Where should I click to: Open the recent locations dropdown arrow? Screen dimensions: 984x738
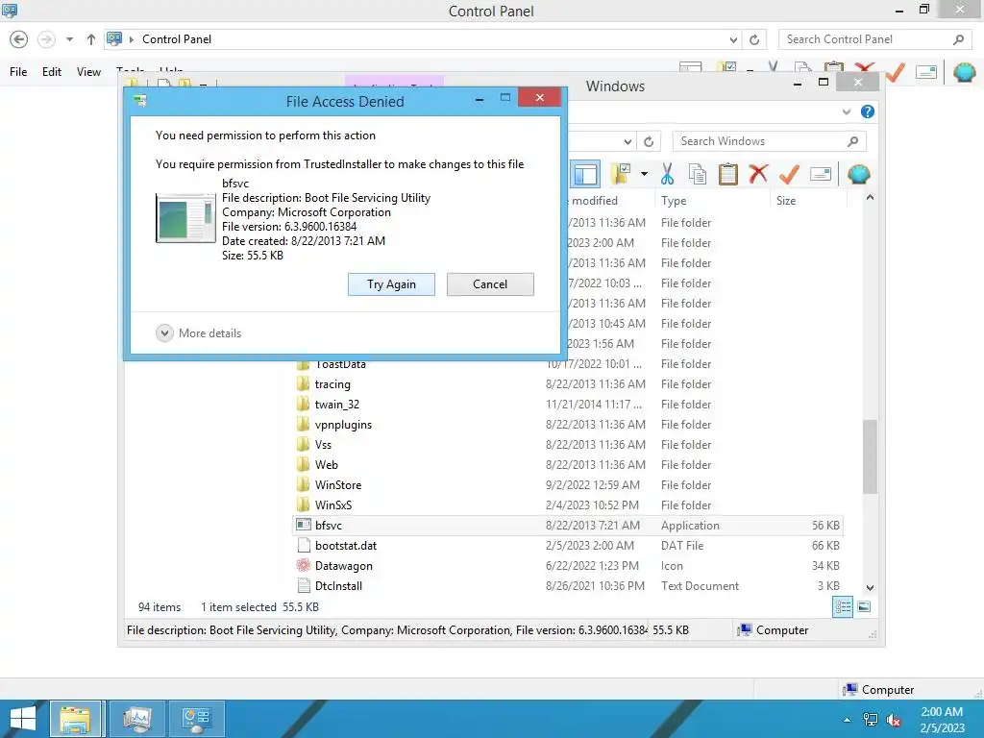pyautogui.click(x=69, y=39)
